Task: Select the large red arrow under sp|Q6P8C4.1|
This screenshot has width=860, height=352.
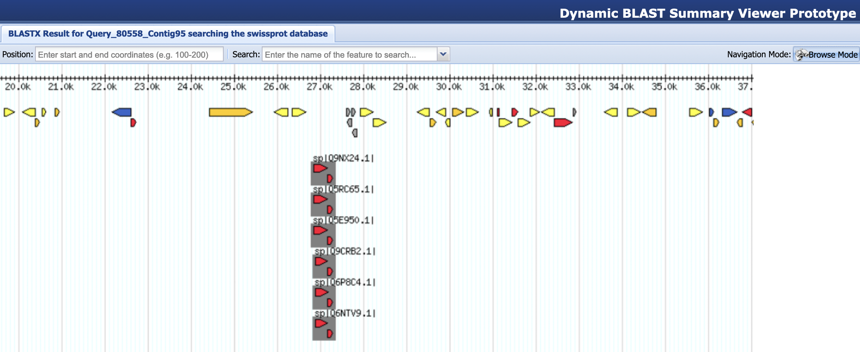Action: (x=321, y=292)
